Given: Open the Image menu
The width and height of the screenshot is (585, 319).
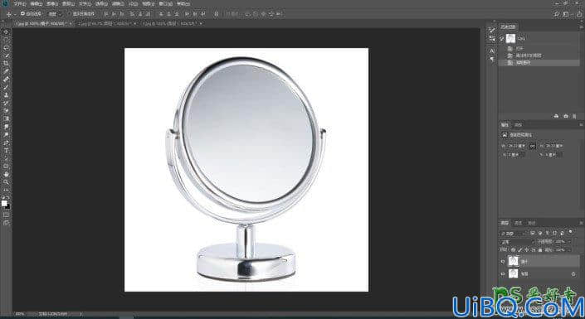Looking at the screenshot, I should 52,3.
